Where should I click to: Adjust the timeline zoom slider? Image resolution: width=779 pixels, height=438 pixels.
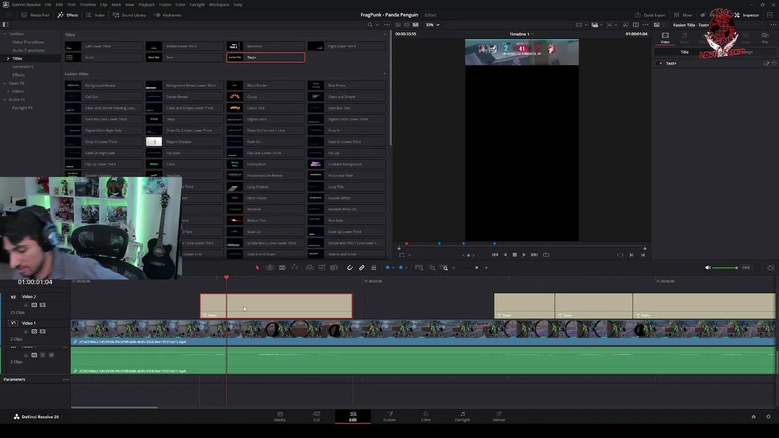(477, 268)
